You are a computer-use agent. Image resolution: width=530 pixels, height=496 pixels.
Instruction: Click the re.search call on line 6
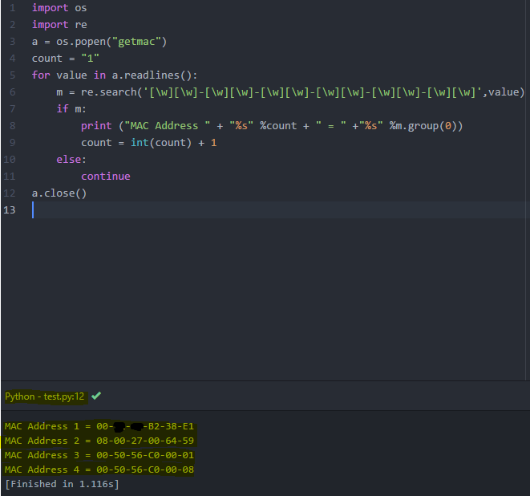[x=302, y=92]
